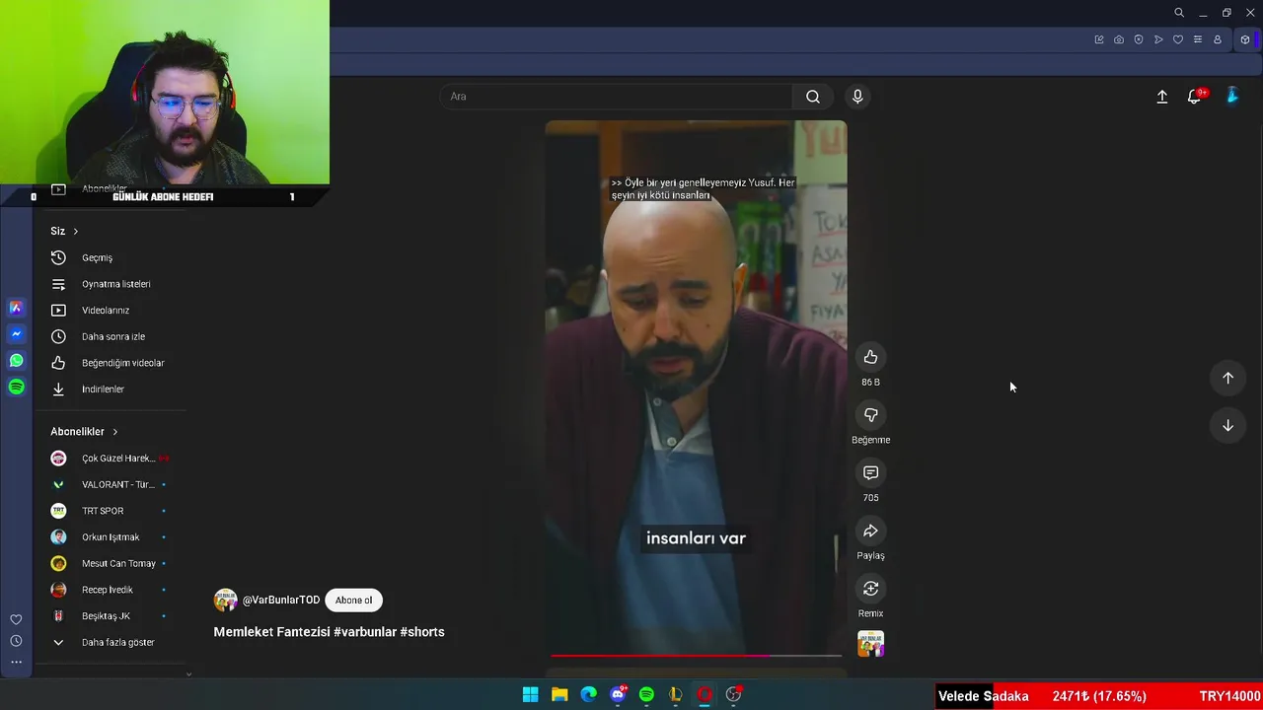Open League of Legends from the taskbar

coord(676,694)
